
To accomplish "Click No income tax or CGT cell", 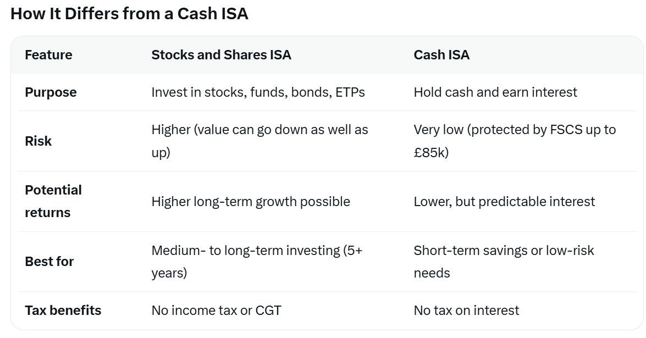I will (216, 311).
